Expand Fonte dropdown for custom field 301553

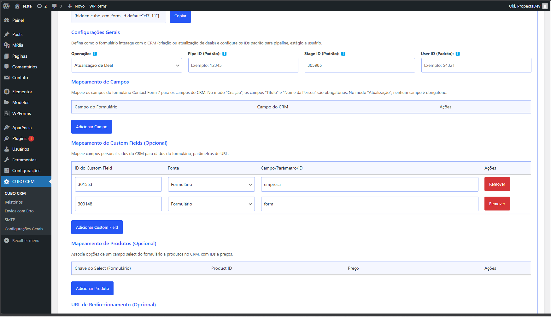[211, 184]
